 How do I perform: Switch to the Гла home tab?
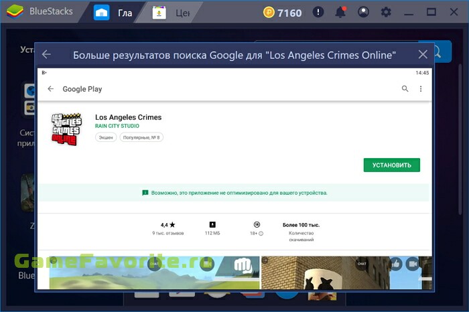click(113, 13)
